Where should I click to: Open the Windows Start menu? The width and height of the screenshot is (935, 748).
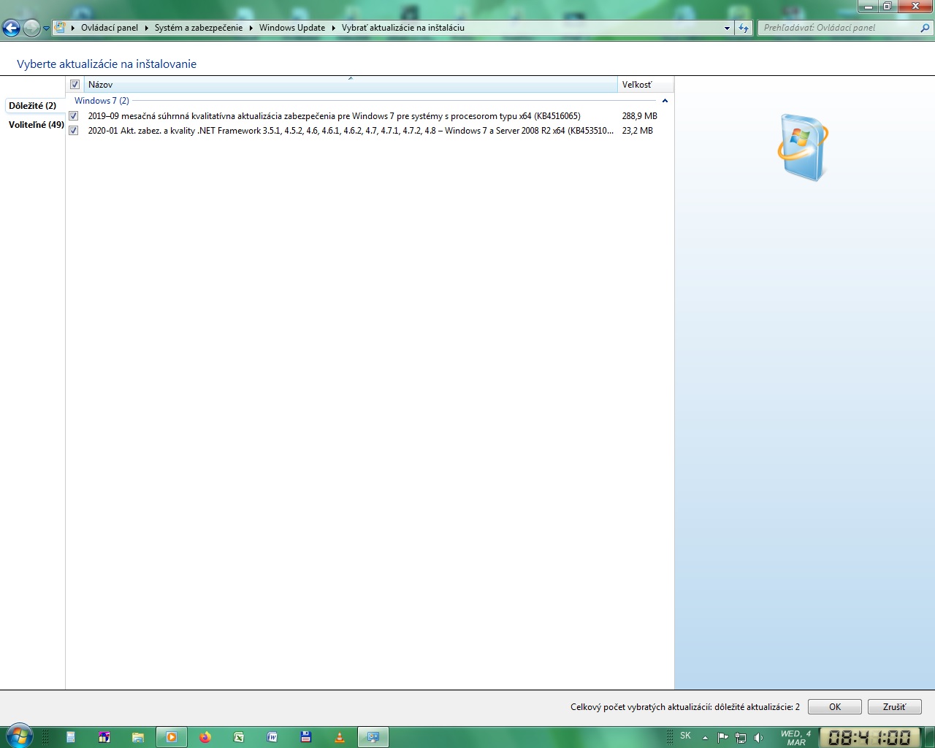tap(19, 735)
